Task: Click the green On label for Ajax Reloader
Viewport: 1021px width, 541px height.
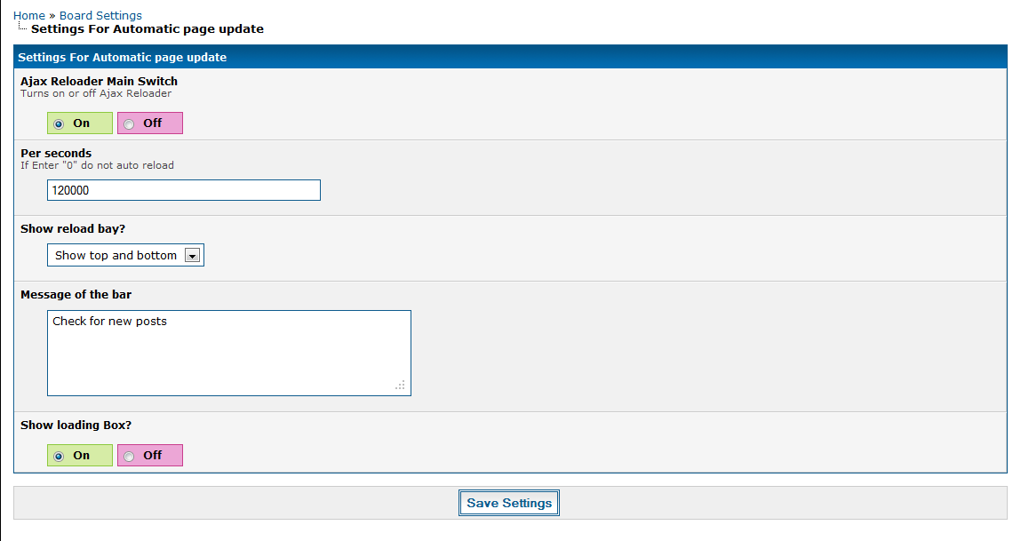Action: pos(82,123)
